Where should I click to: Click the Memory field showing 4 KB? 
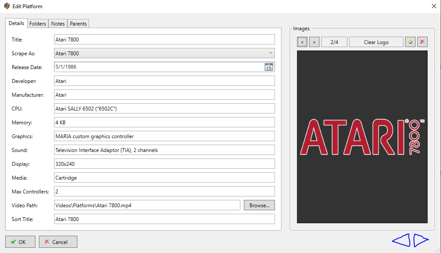pyautogui.click(x=164, y=122)
